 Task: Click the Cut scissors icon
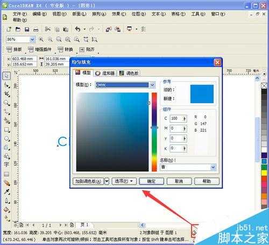tap(47, 29)
